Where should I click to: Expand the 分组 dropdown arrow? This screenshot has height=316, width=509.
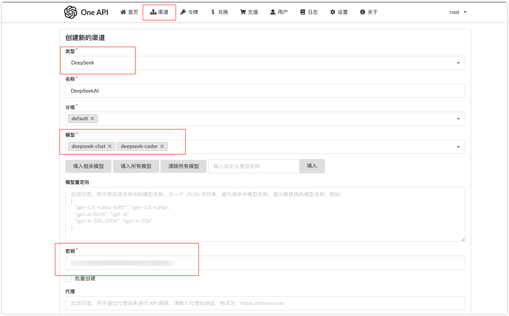pos(458,119)
